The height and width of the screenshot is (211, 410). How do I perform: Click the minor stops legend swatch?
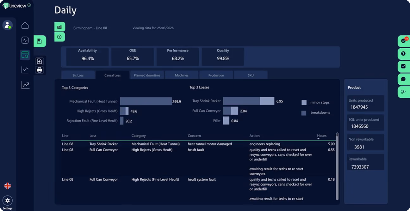(x=304, y=103)
